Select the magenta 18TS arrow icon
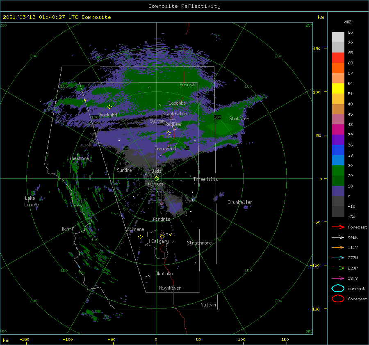 (338, 279)
